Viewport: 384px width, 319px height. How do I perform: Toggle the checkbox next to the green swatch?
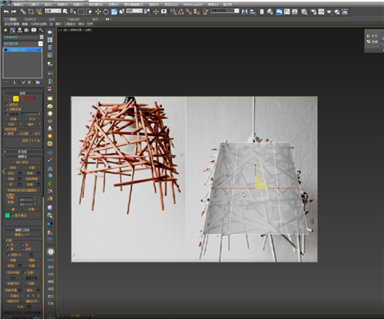tap(12, 215)
